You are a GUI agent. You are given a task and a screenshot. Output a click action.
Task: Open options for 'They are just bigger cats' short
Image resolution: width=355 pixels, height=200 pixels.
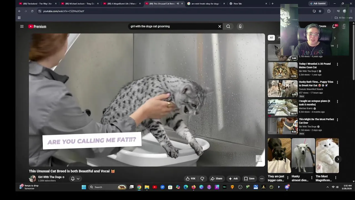click(288, 178)
